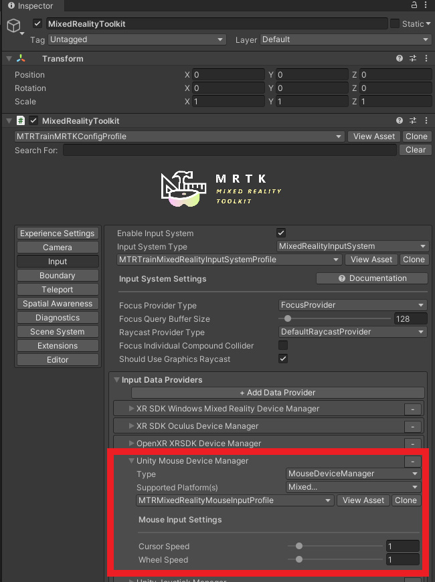
Task: Select the Input tab
Action: coord(58,262)
